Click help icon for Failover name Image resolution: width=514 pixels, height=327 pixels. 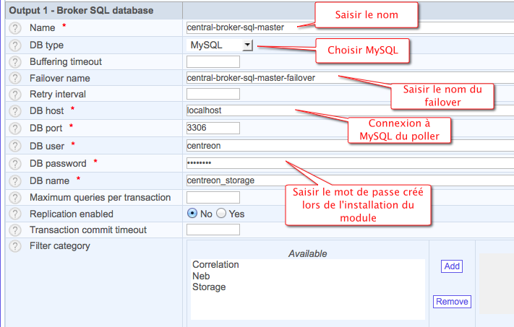(14, 78)
